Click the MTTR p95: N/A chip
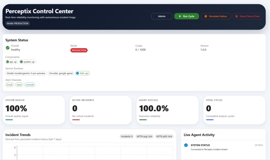The height and width of the screenshot is (160, 270). coord(164,137)
